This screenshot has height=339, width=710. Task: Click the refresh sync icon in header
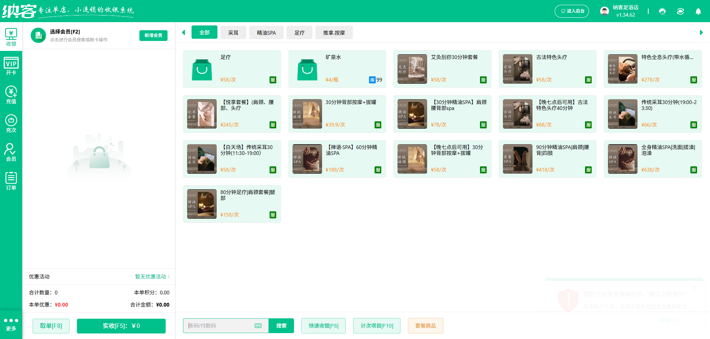680,11
